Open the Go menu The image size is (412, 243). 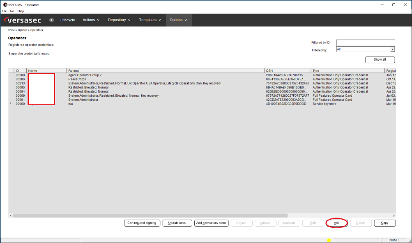(x=12, y=11)
